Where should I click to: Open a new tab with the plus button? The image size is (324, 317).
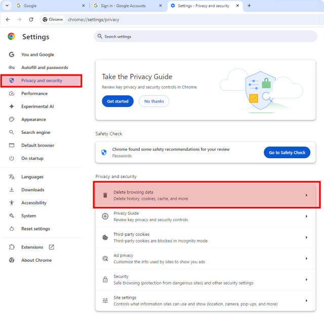pyautogui.click(x=249, y=6)
